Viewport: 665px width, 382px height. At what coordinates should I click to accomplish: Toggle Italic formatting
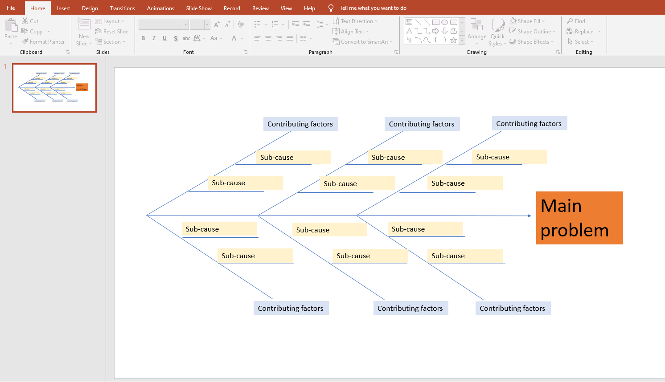coord(154,38)
